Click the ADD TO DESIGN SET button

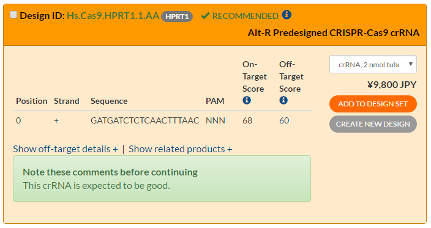[373, 104]
